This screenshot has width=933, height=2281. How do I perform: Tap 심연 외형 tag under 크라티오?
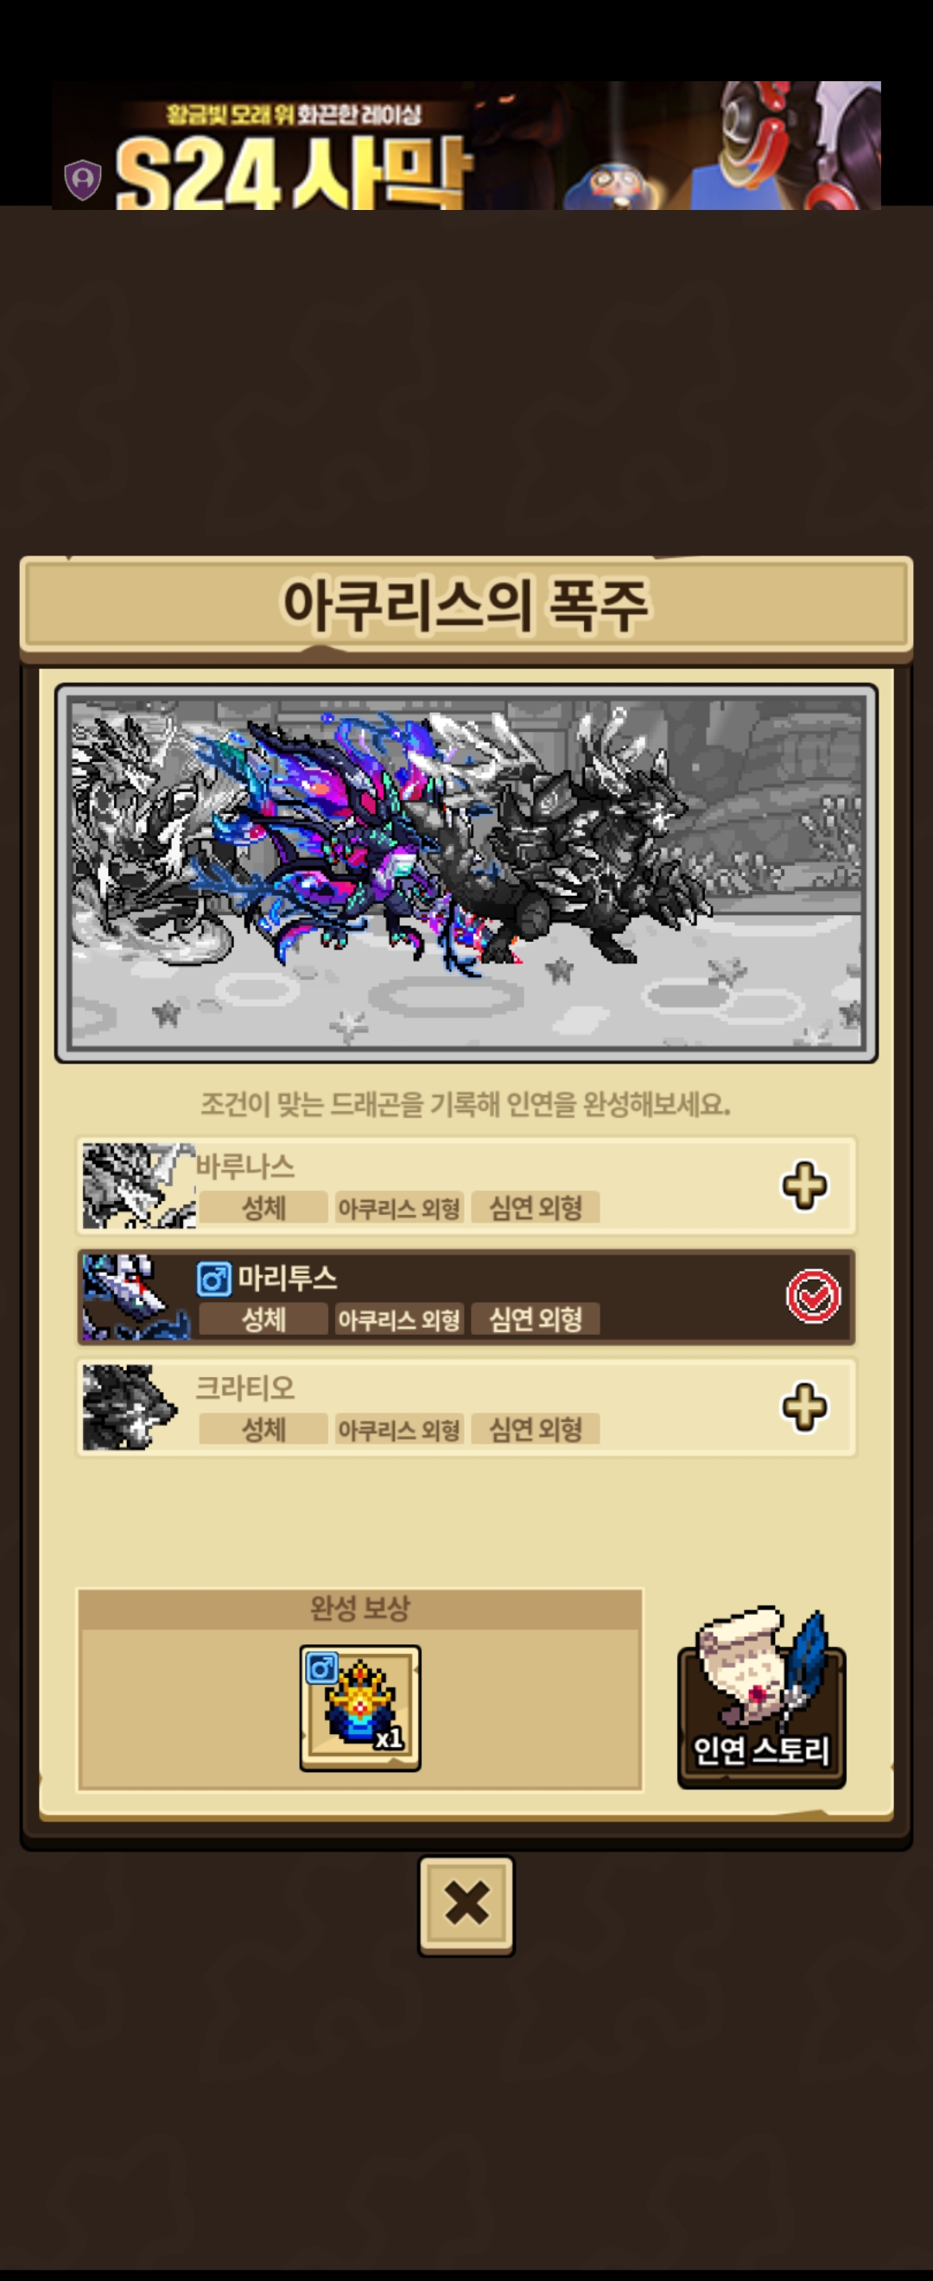536,1428
